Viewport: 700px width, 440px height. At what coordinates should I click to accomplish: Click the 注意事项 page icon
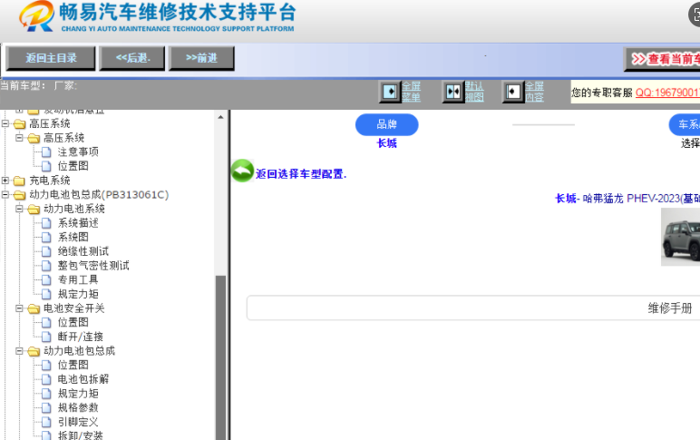click(46, 152)
